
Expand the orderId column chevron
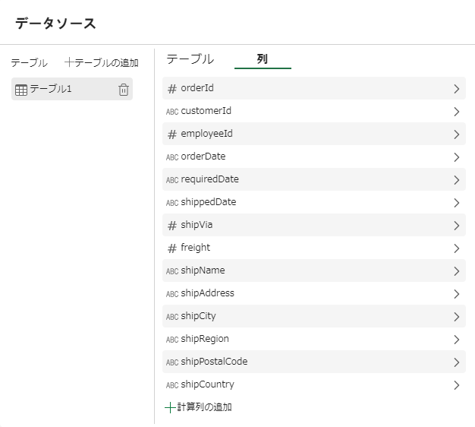pyautogui.click(x=456, y=89)
